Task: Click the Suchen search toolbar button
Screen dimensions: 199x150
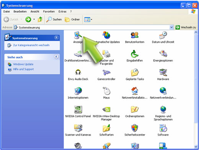Action: (54, 19)
